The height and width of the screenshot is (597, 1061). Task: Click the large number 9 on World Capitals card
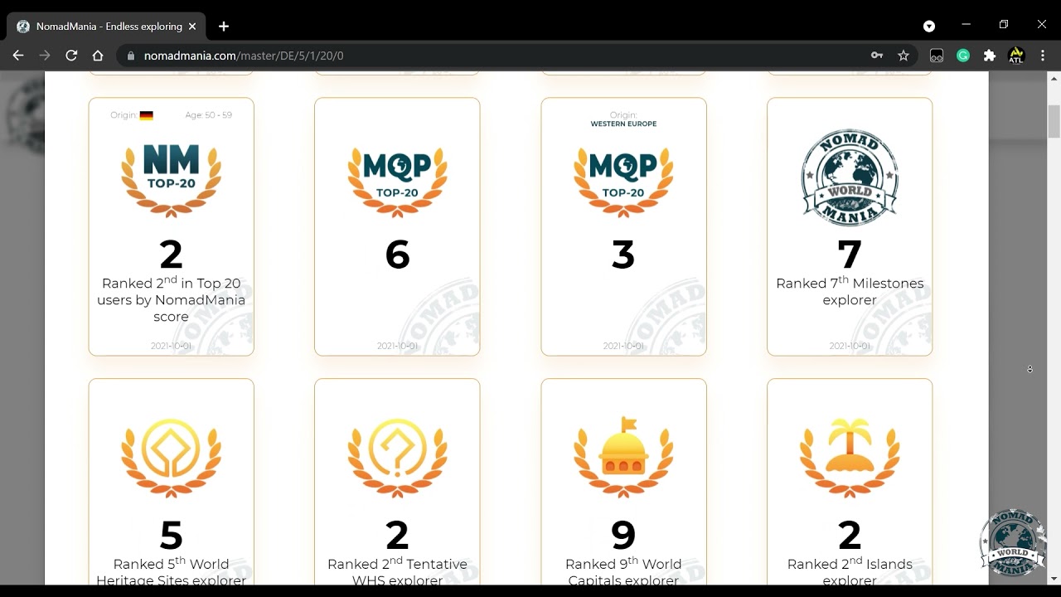[623, 536]
